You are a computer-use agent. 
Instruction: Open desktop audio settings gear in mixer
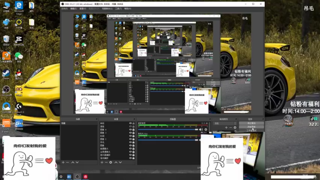pos(206,129)
